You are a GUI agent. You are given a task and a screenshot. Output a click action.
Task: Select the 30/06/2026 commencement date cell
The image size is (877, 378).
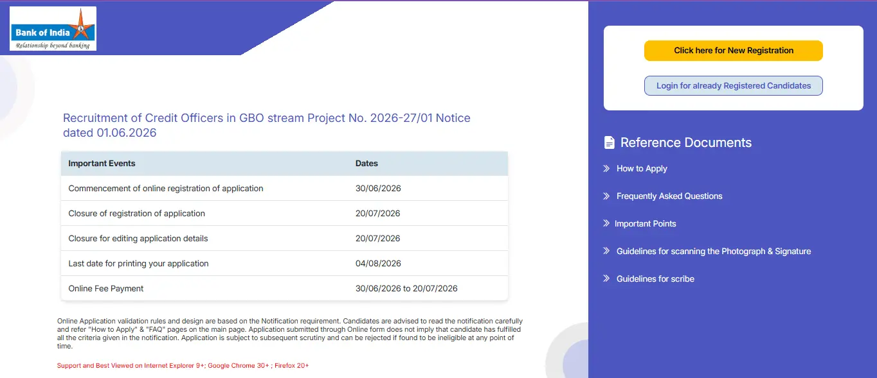378,188
